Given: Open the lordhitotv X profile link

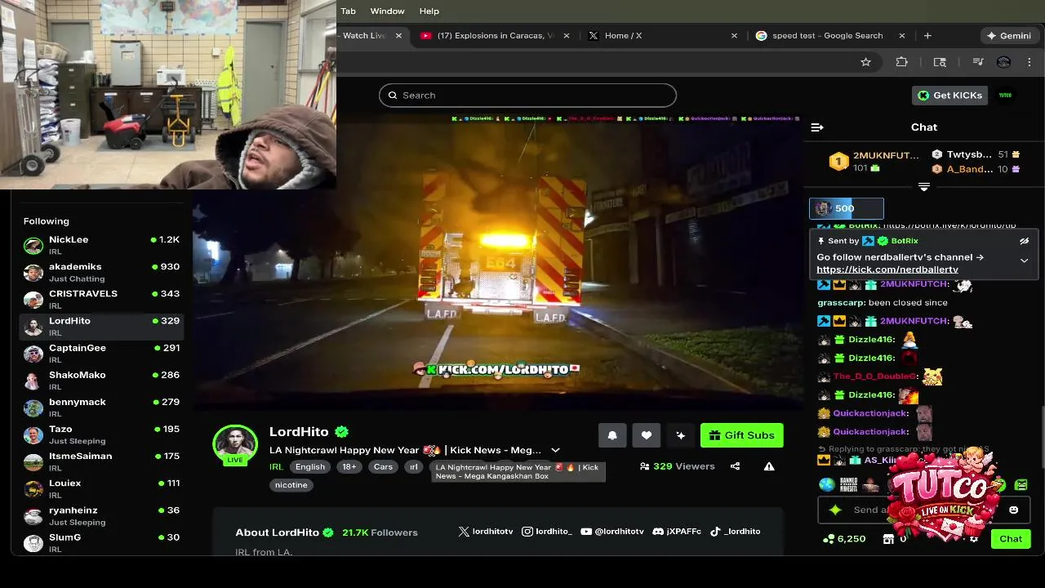Looking at the screenshot, I should (486, 532).
